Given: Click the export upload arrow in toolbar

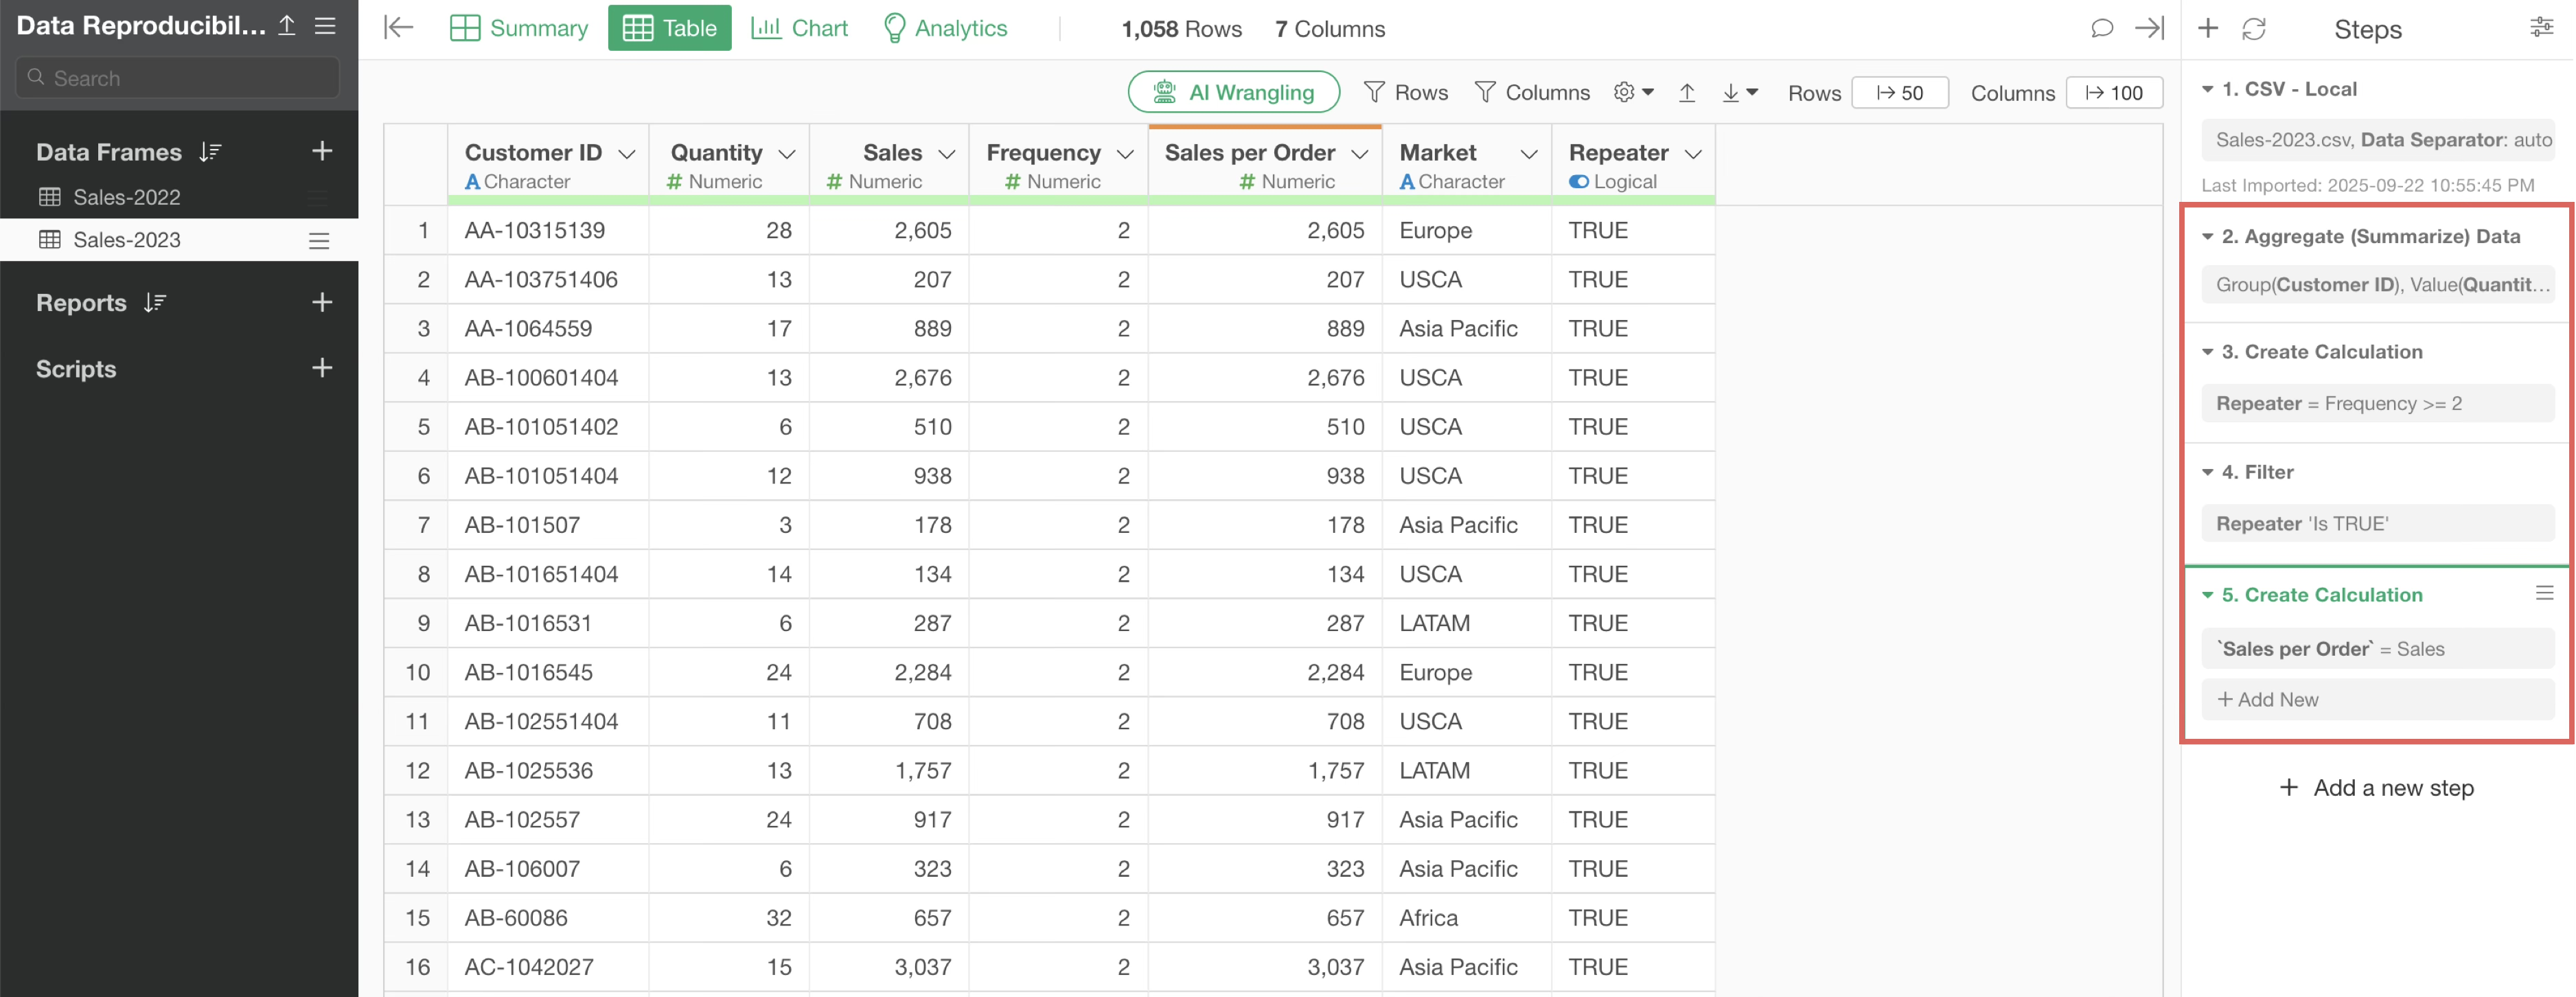Looking at the screenshot, I should (1686, 93).
